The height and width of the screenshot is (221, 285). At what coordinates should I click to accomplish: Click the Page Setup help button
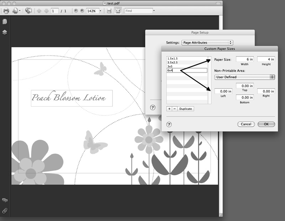tap(153, 107)
